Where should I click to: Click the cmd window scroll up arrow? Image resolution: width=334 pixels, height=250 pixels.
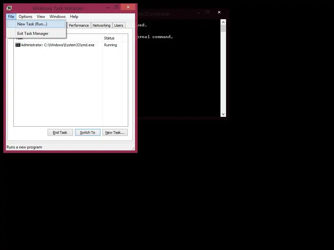click(x=223, y=22)
